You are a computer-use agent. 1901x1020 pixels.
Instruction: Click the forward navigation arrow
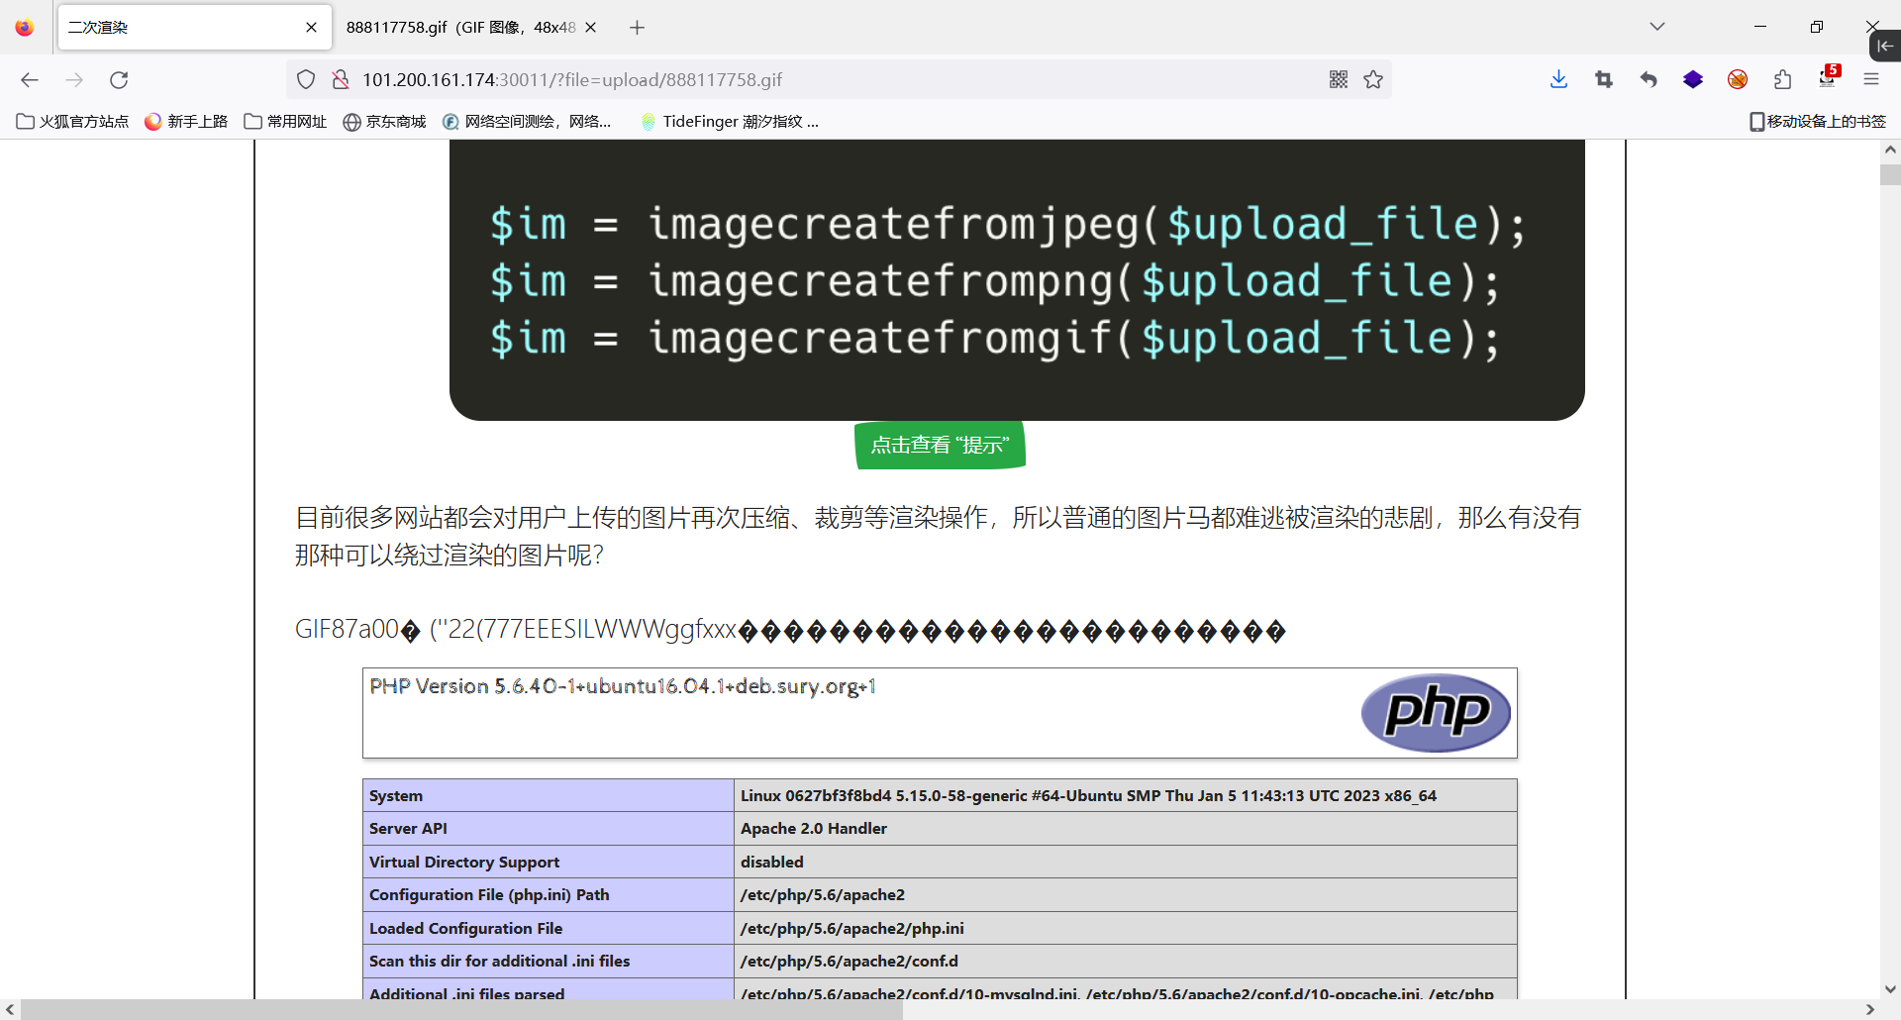point(74,80)
